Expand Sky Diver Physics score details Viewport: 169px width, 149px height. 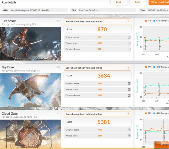coord(129,90)
